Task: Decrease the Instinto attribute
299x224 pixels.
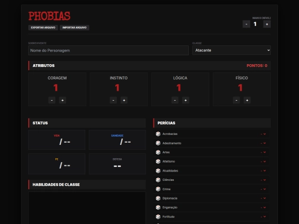Action: click(x=114, y=100)
